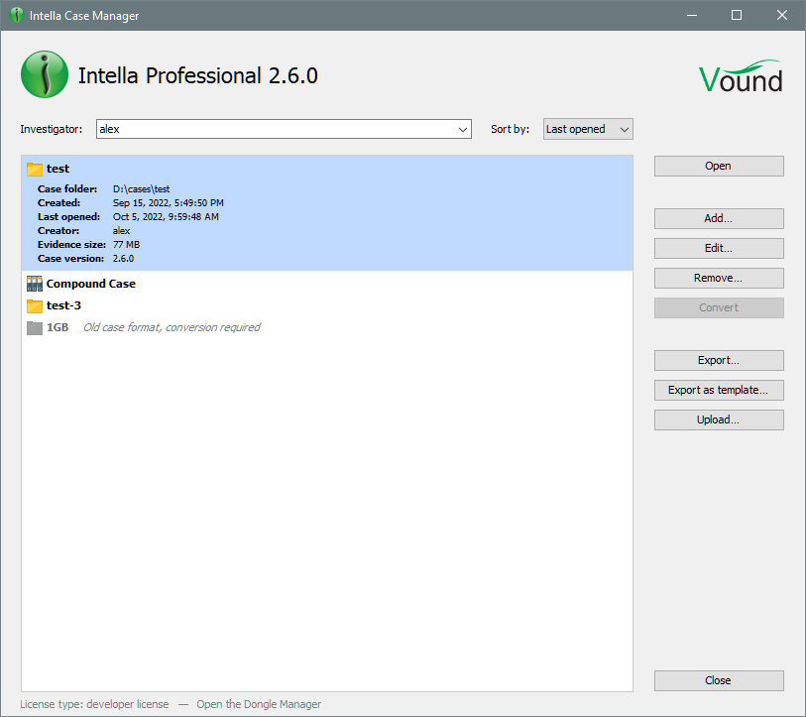Click the Edit... button

[x=718, y=248]
